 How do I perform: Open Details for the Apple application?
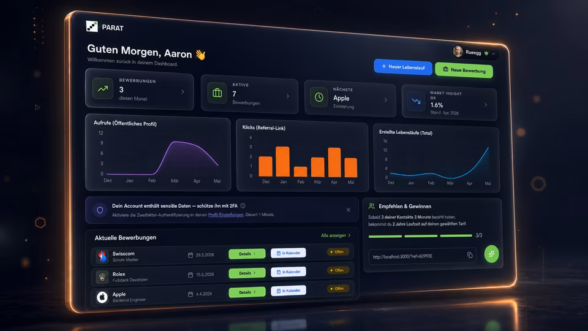coord(247,292)
